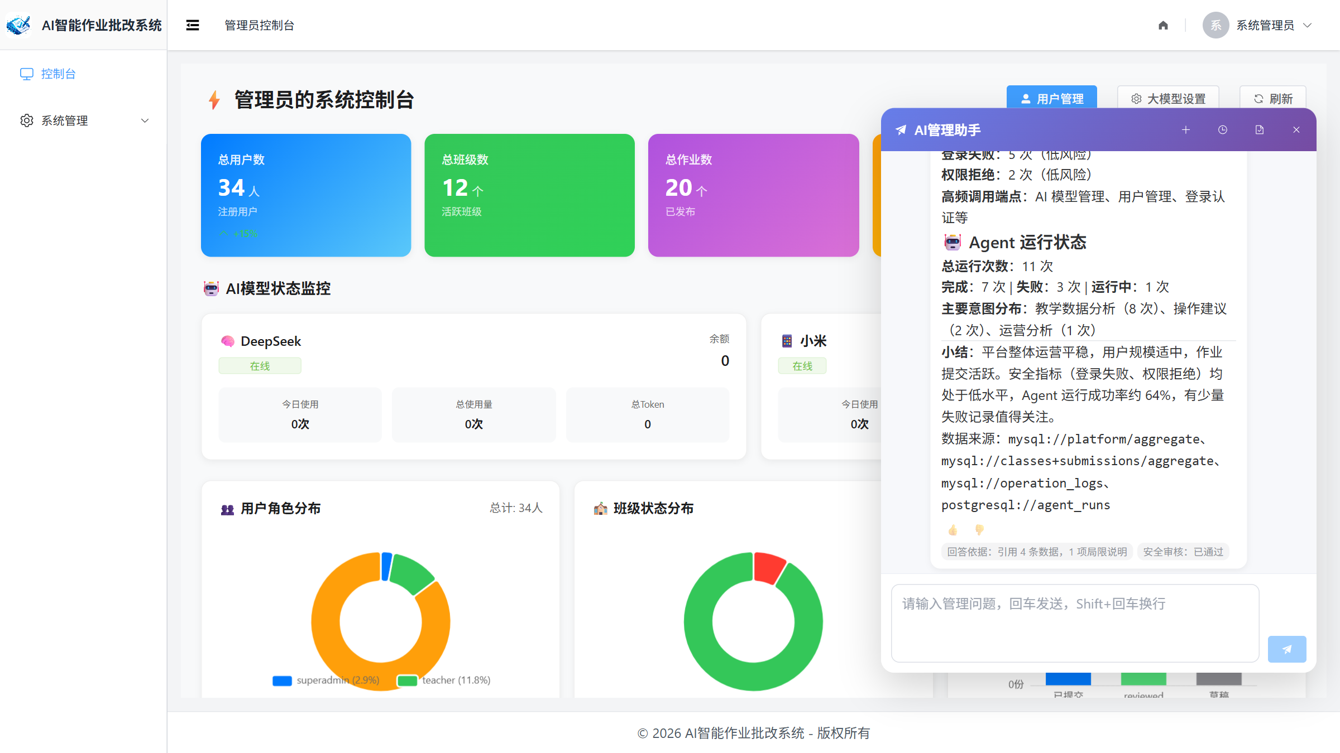Click the AI模型状态监控 robot icon
Image resolution: width=1340 pixels, height=753 pixels.
[211, 288]
